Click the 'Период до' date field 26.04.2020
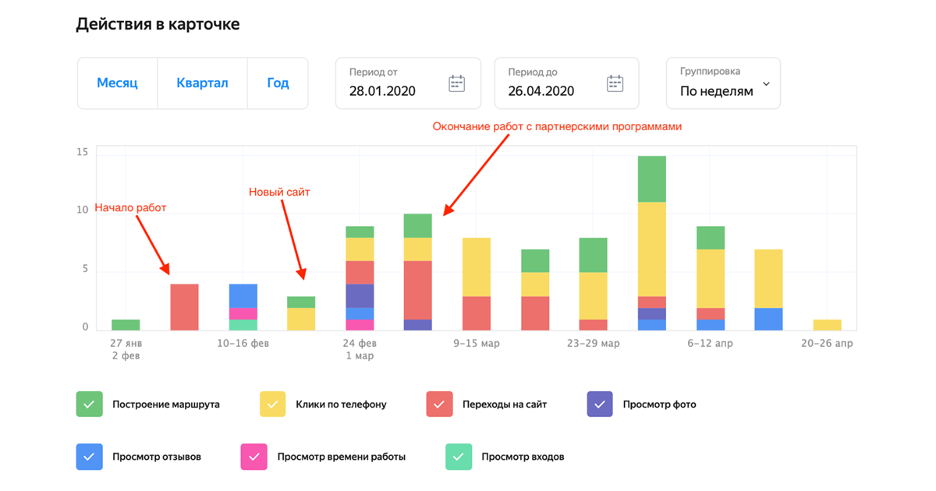This screenshot has height=491, width=936. pyautogui.click(x=541, y=90)
